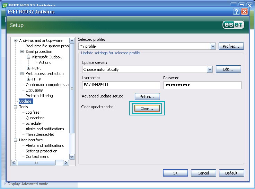Click the tree scroll left arrow
The height and width of the screenshot is (189, 255).
click(14, 162)
